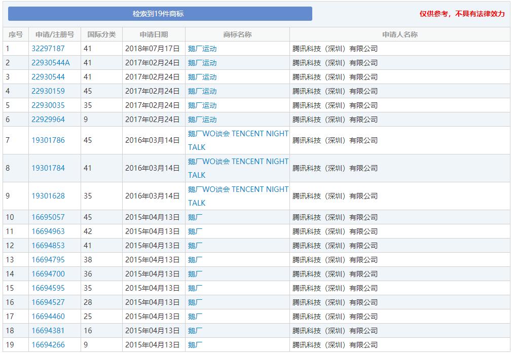The width and height of the screenshot is (513, 355).
Task: Open registration number 16694266
Action: 48,345
